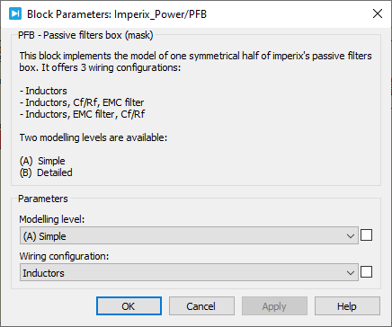Close the Block Parameters dialog
The image size is (392, 327).
(378, 13)
